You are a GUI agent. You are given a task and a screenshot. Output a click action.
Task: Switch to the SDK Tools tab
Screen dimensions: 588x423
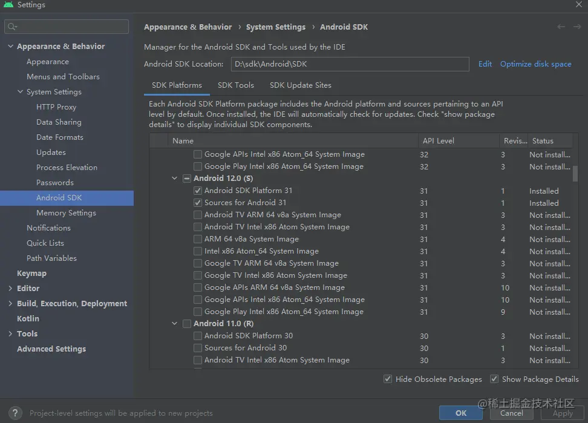236,85
